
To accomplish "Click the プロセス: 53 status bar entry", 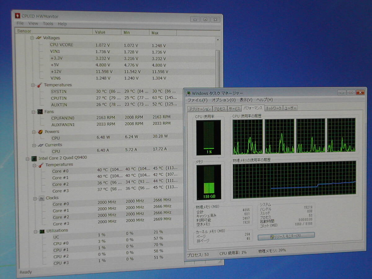I will click(x=198, y=255).
